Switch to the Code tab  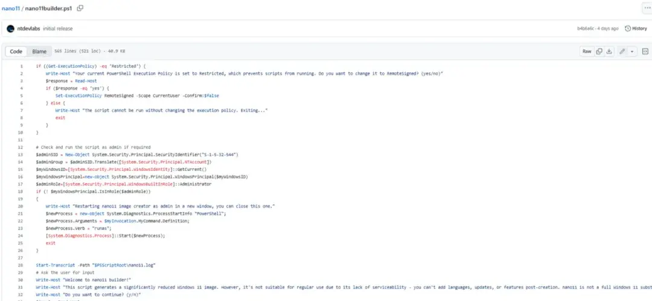coord(16,51)
